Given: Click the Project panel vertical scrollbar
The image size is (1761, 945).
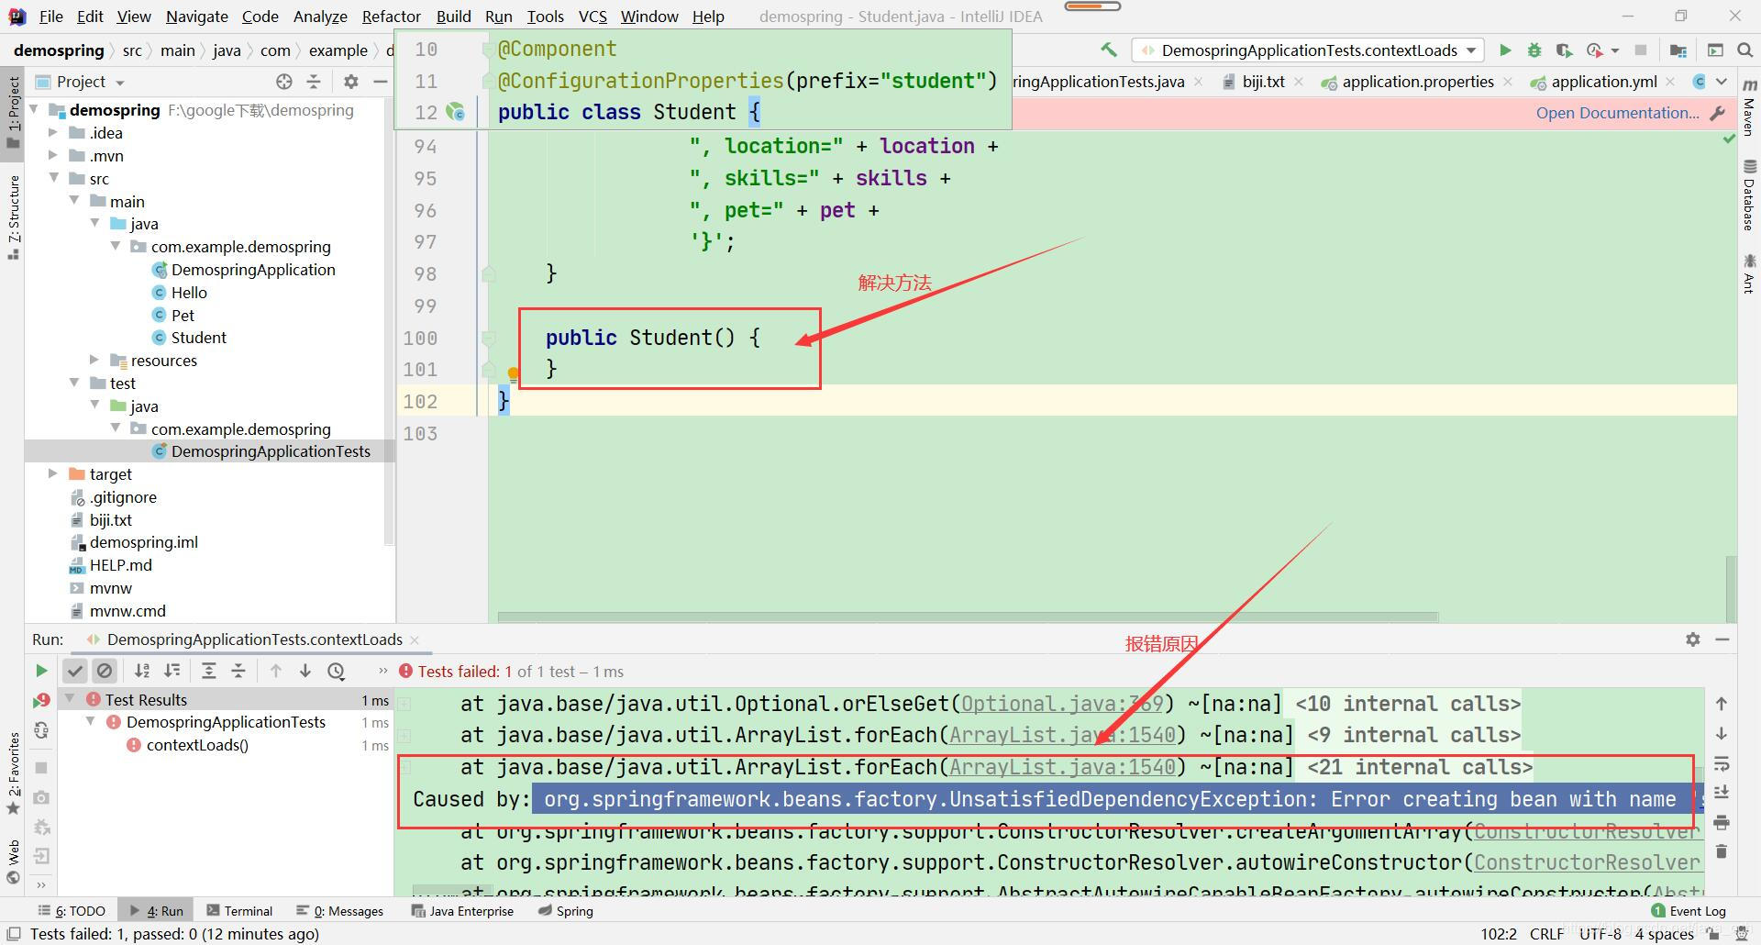Looking at the screenshot, I should [389, 321].
